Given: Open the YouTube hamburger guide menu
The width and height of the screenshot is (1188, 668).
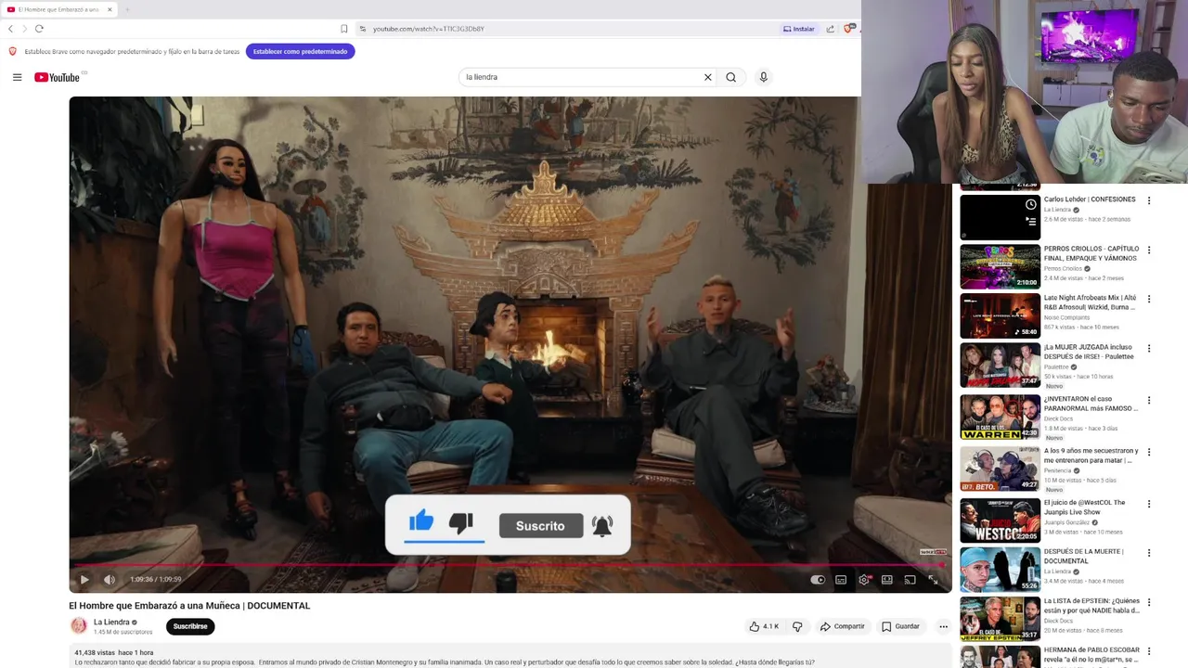Looking at the screenshot, I should 17,77.
